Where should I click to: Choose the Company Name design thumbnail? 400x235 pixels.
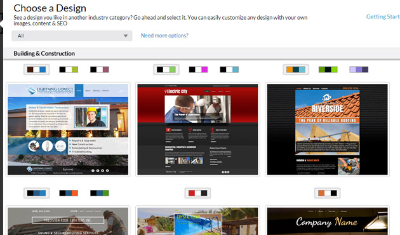(327, 221)
